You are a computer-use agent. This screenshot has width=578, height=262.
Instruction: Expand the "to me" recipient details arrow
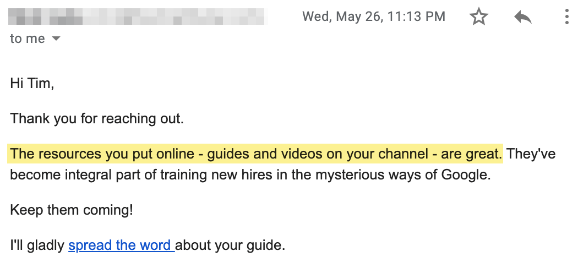coord(56,39)
